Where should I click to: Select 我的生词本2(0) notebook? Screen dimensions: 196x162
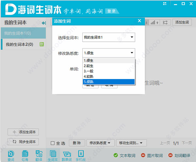click(x=24, y=44)
